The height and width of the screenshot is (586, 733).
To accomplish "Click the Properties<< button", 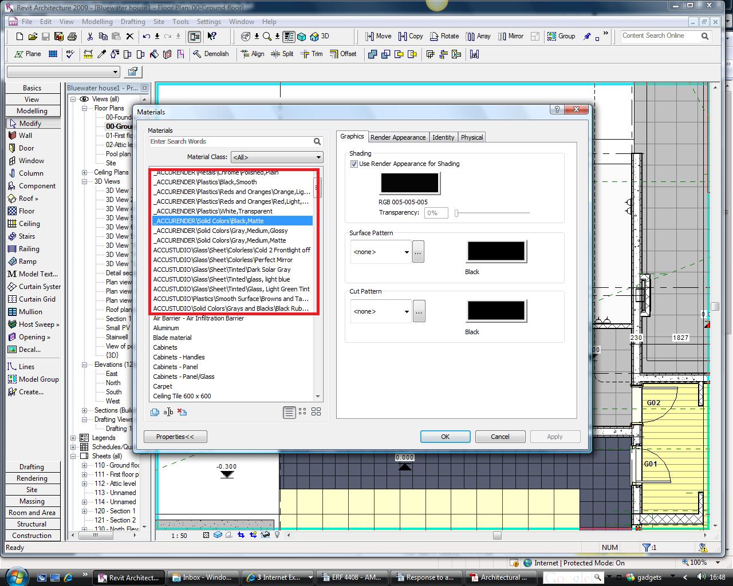I will [x=175, y=437].
